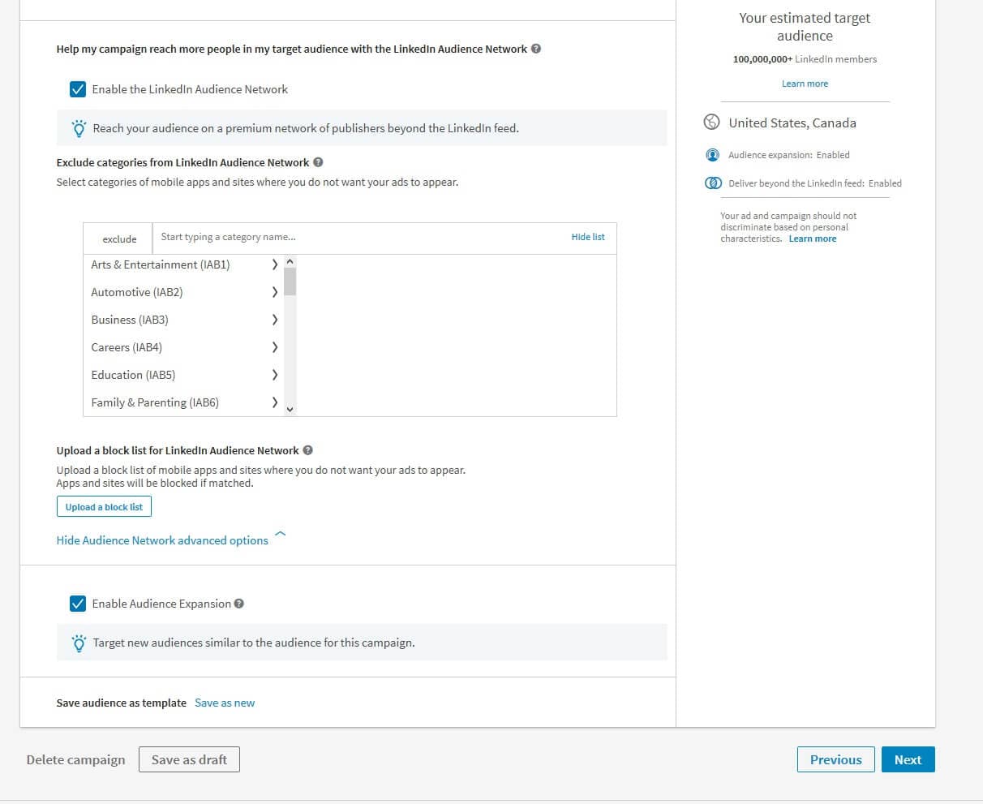Screen dimensions: 983x804
Task: Disable the Enable Audience Expansion checkbox
Action: click(x=78, y=603)
